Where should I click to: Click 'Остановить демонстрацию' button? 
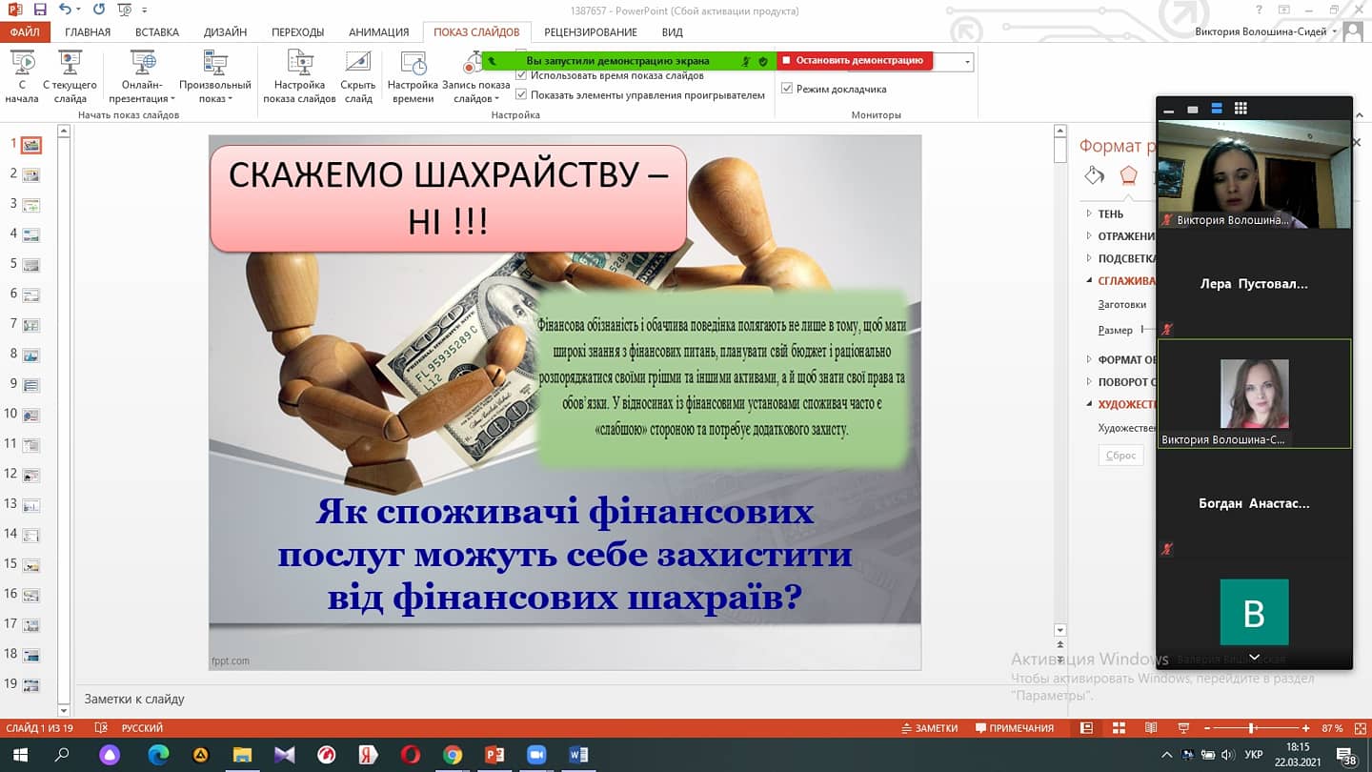pos(855,60)
